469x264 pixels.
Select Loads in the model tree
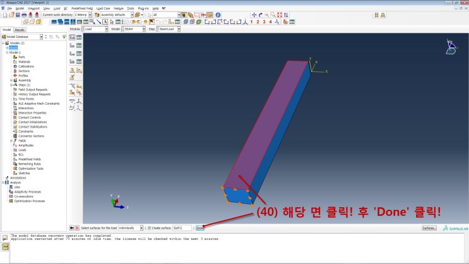(x=22, y=150)
